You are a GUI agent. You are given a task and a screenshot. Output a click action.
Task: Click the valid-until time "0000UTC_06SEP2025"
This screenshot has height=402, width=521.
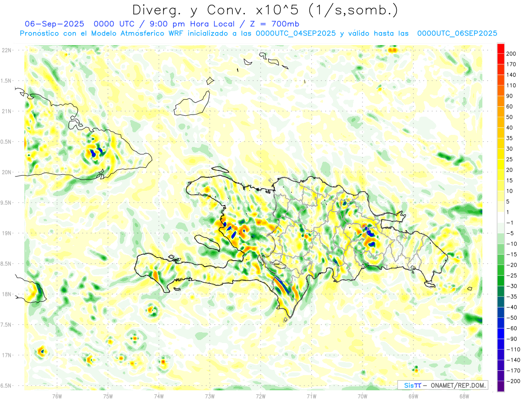click(x=457, y=33)
